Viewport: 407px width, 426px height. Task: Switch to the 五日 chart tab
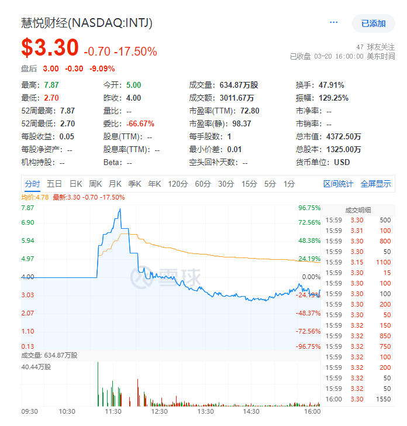54,184
